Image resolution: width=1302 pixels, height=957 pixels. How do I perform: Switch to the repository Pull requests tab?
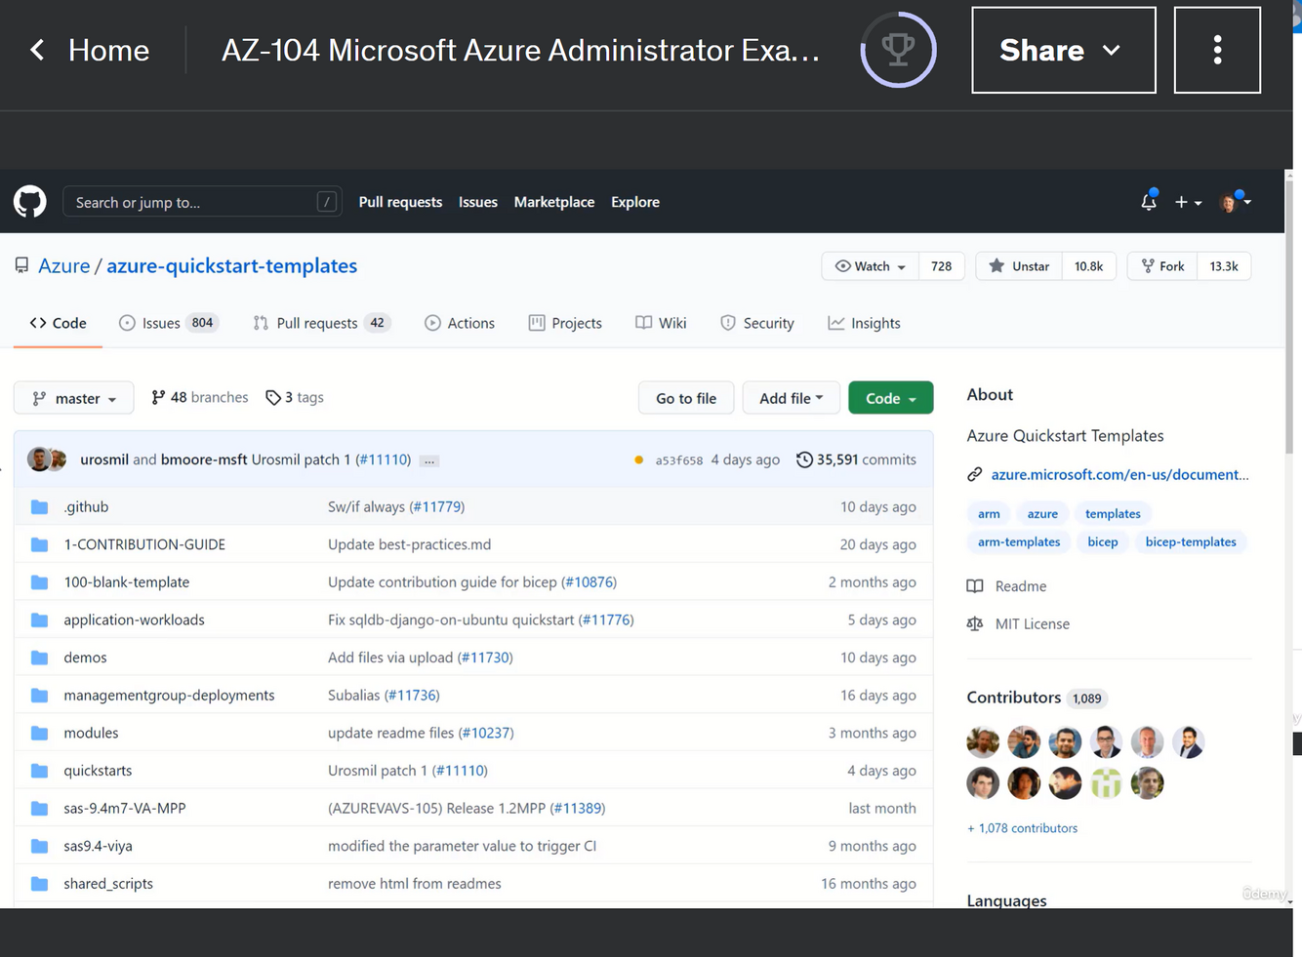click(x=321, y=323)
